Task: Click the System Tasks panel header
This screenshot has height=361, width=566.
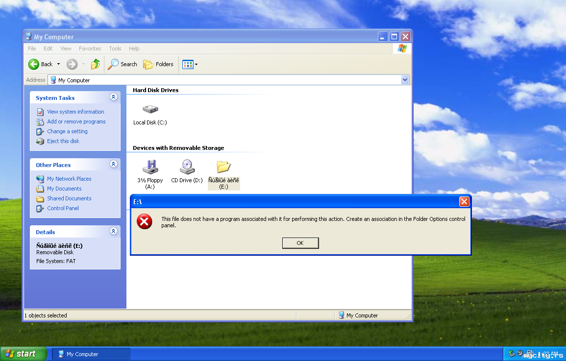Action: coord(75,97)
